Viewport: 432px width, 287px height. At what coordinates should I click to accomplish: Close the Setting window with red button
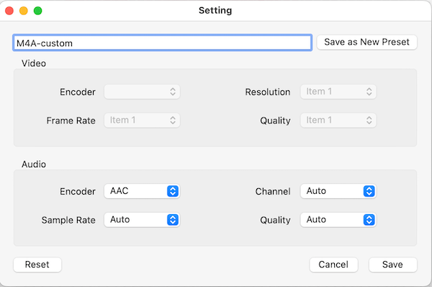pos(9,11)
